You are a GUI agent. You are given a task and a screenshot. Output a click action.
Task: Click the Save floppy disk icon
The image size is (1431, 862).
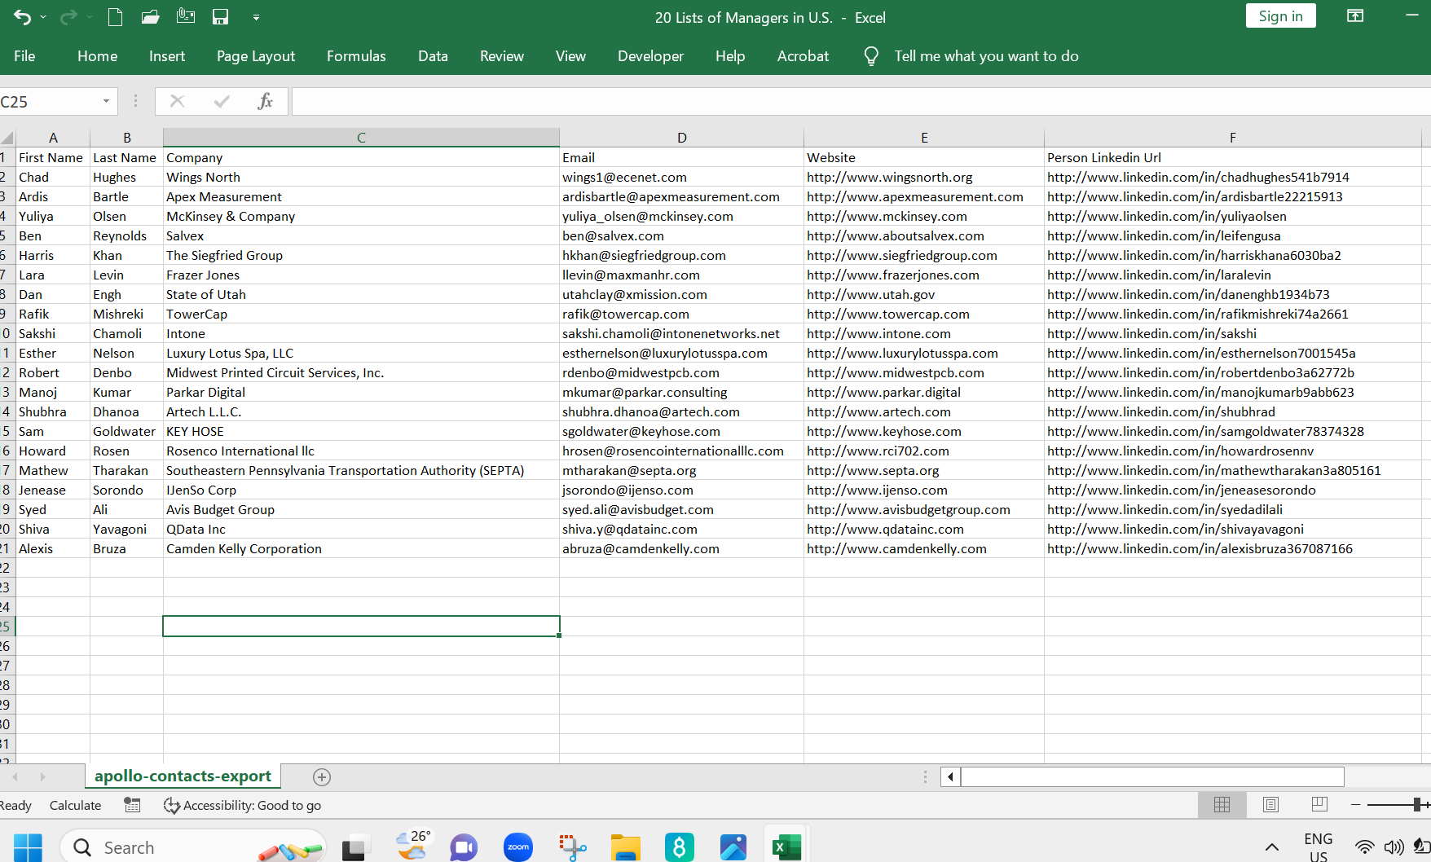[220, 17]
